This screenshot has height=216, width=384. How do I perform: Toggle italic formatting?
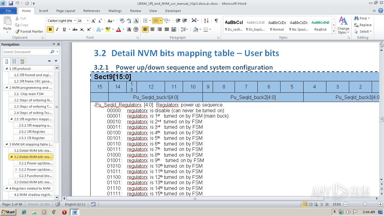(x=57, y=29)
